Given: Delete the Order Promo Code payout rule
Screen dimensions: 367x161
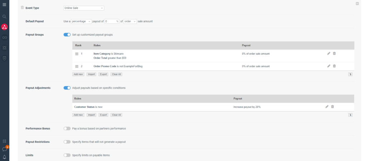Looking at the screenshot, I should (x=334, y=66).
